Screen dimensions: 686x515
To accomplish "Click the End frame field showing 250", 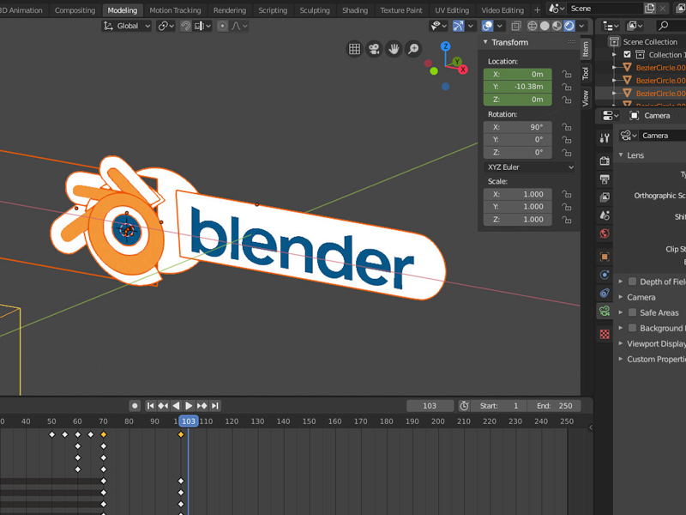I will pos(554,405).
